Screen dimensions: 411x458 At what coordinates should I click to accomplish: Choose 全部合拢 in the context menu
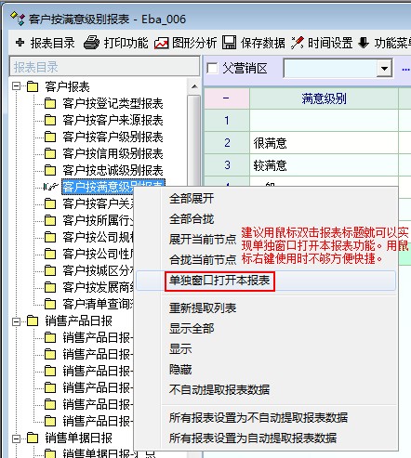pos(192,219)
